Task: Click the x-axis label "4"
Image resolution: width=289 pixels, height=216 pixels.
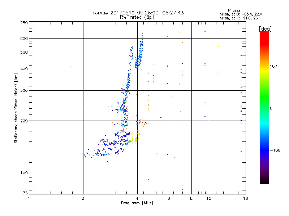Action: coord(137,198)
